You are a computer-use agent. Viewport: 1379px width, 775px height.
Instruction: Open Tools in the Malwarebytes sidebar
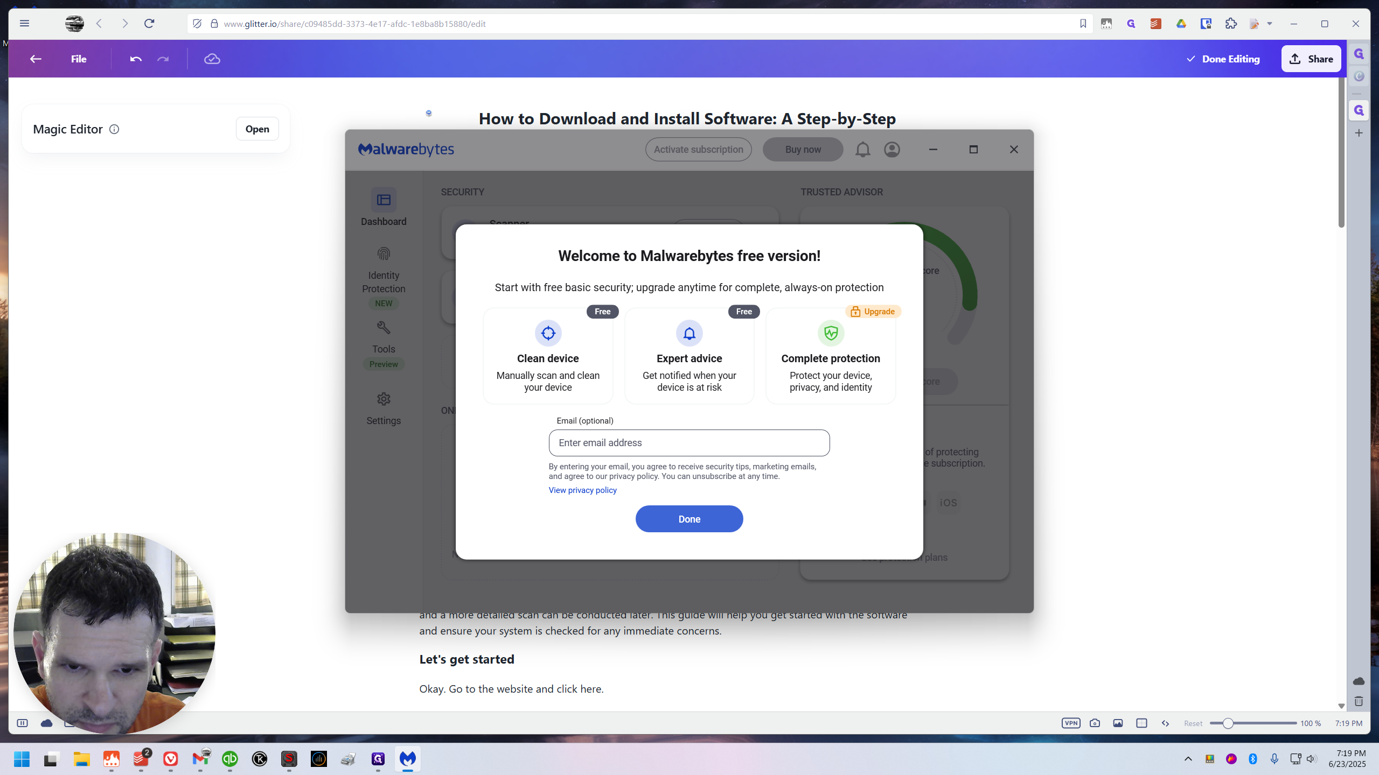[384, 344]
